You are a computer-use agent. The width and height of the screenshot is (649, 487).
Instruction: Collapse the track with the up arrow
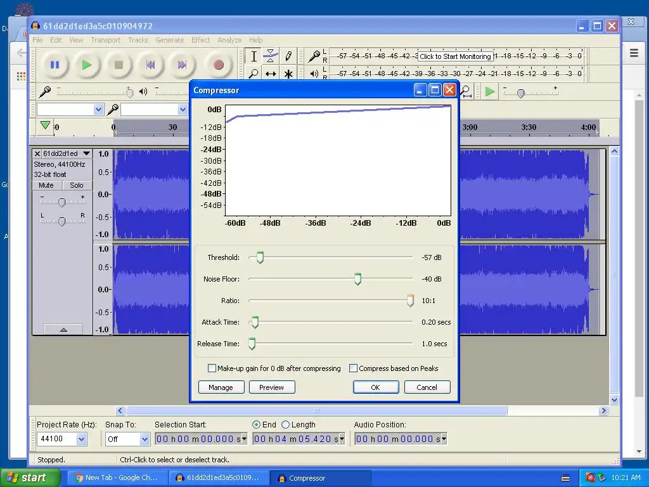63,330
